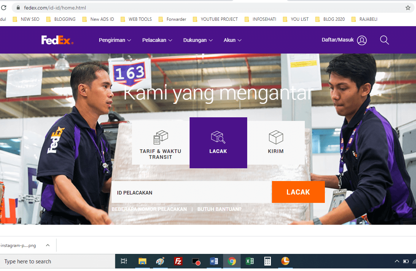The height and width of the screenshot is (271, 416).
Task: Click the Daftar/Masuk account icon
Action: [362, 40]
